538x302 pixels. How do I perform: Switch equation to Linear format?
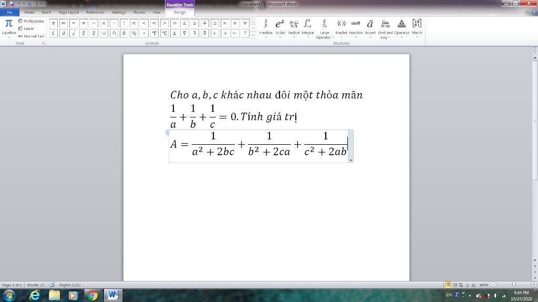(26, 29)
